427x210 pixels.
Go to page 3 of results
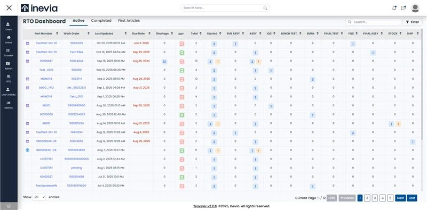375,198
